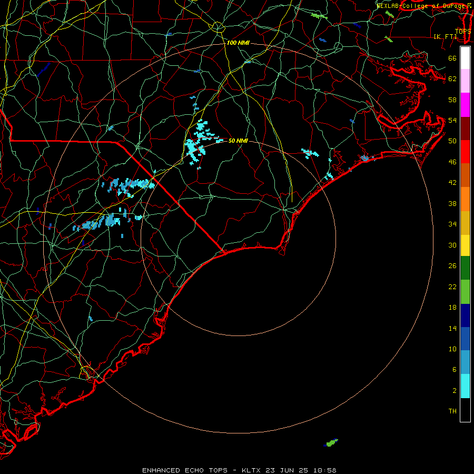The image size is (474, 474).
Task: Click the legend value '38'
Action: (452, 204)
